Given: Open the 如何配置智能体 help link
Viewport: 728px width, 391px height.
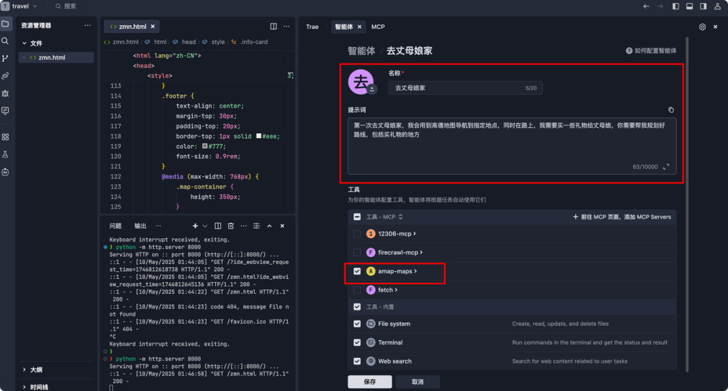Looking at the screenshot, I should point(651,50).
